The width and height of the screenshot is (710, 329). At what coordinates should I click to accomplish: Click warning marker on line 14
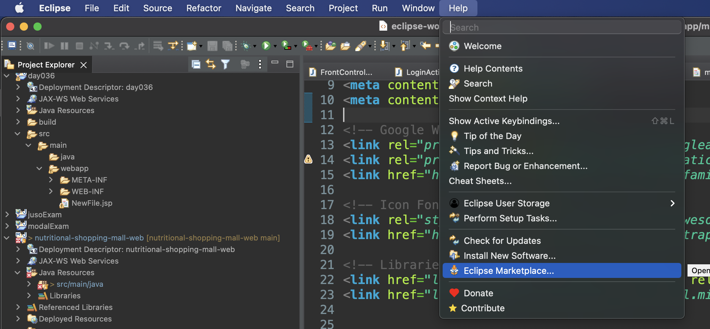coord(308,159)
